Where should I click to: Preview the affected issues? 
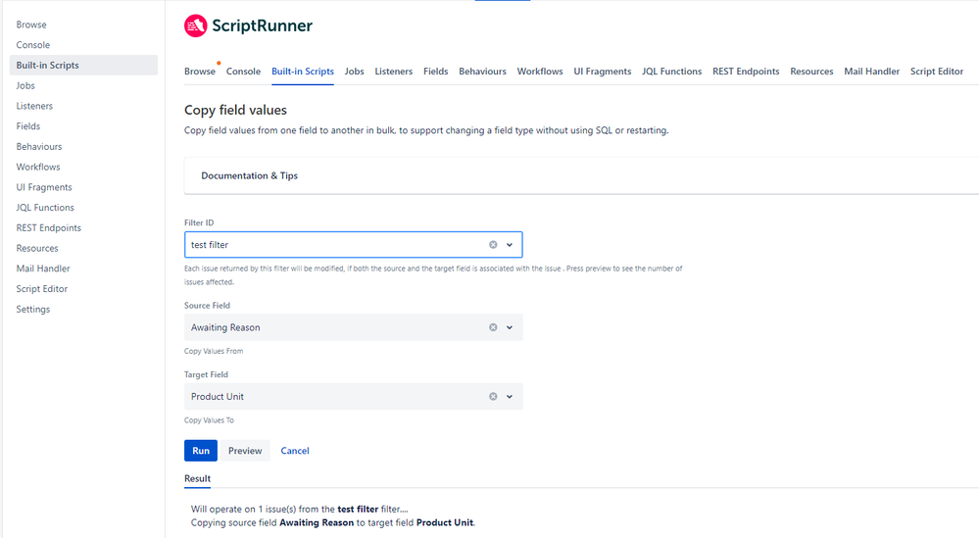click(x=245, y=451)
